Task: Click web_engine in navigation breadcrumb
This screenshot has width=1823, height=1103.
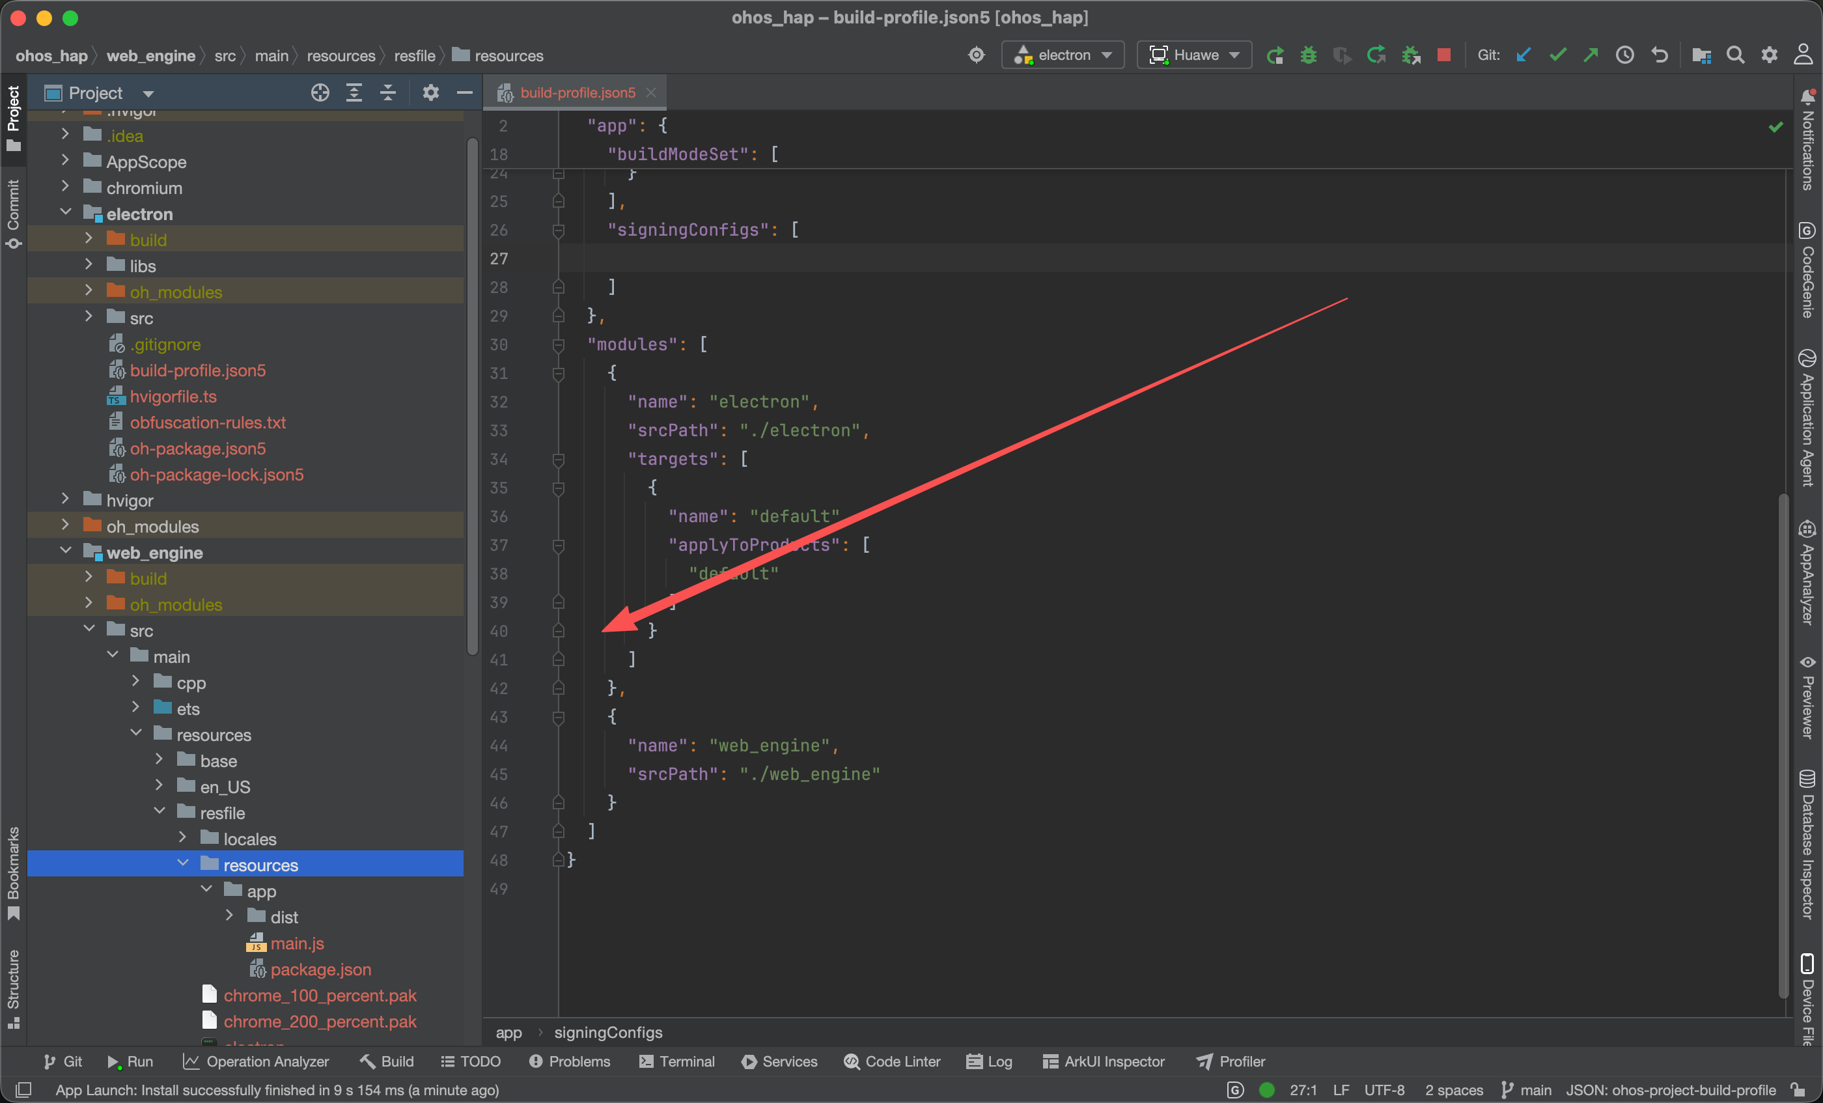Action: click(x=151, y=55)
